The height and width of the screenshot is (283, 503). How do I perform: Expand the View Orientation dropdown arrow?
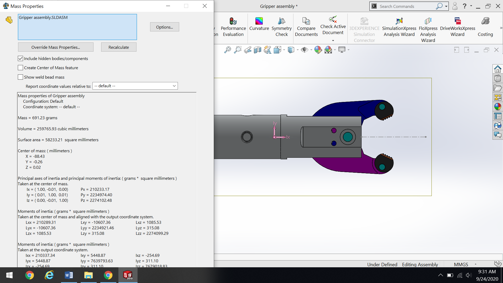click(284, 50)
